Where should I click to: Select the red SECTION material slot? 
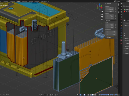pos(126,11)
